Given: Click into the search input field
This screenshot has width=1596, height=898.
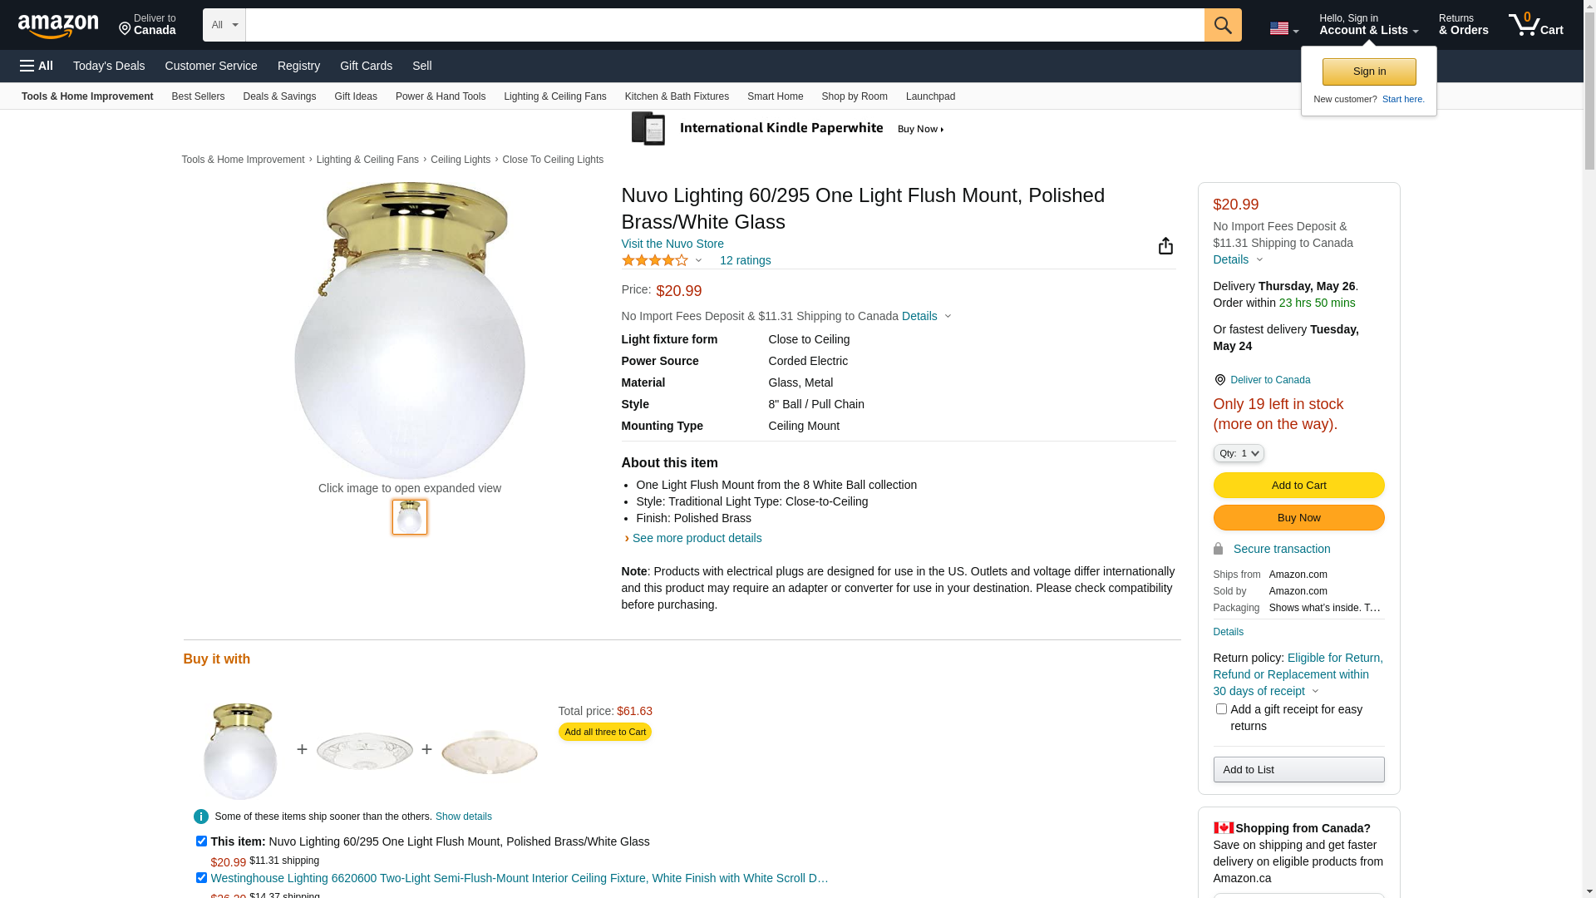Looking at the screenshot, I should (x=724, y=25).
